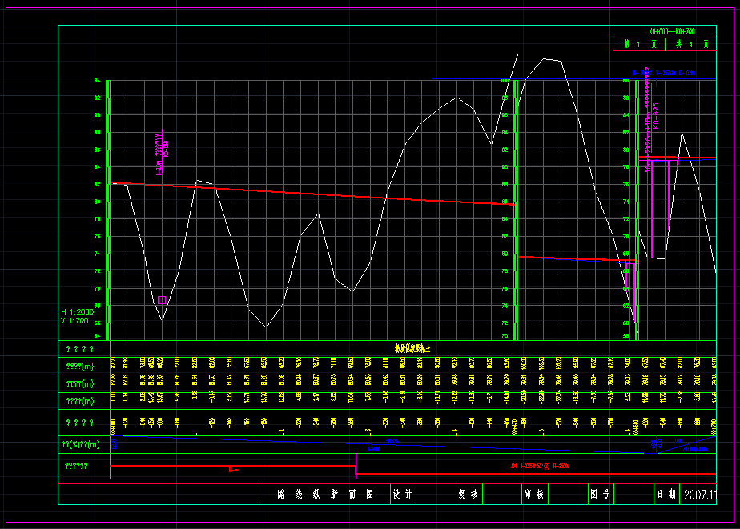The width and height of the screenshot is (740, 529).
Task: Click the 设计 cell in title block
Action: tap(402, 495)
